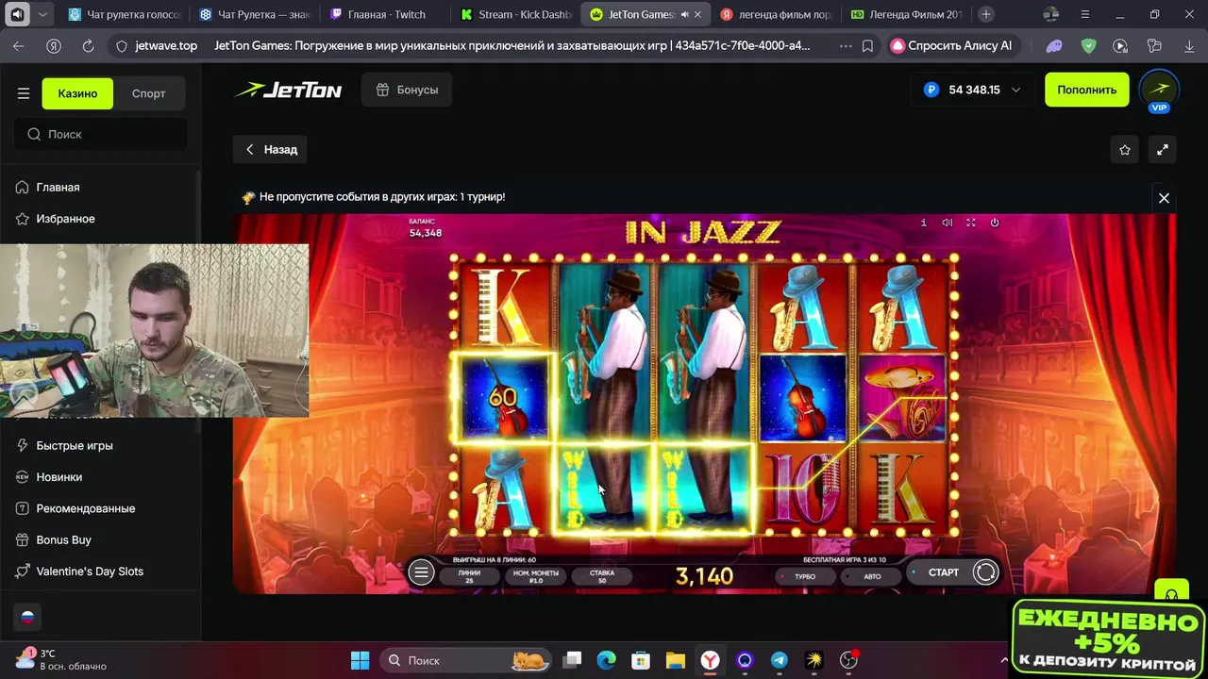Image resolution: width=1208 pixels, height=679 pixels.
Task: Open the browser main menu icon
Action: [x=1085, y=14]
